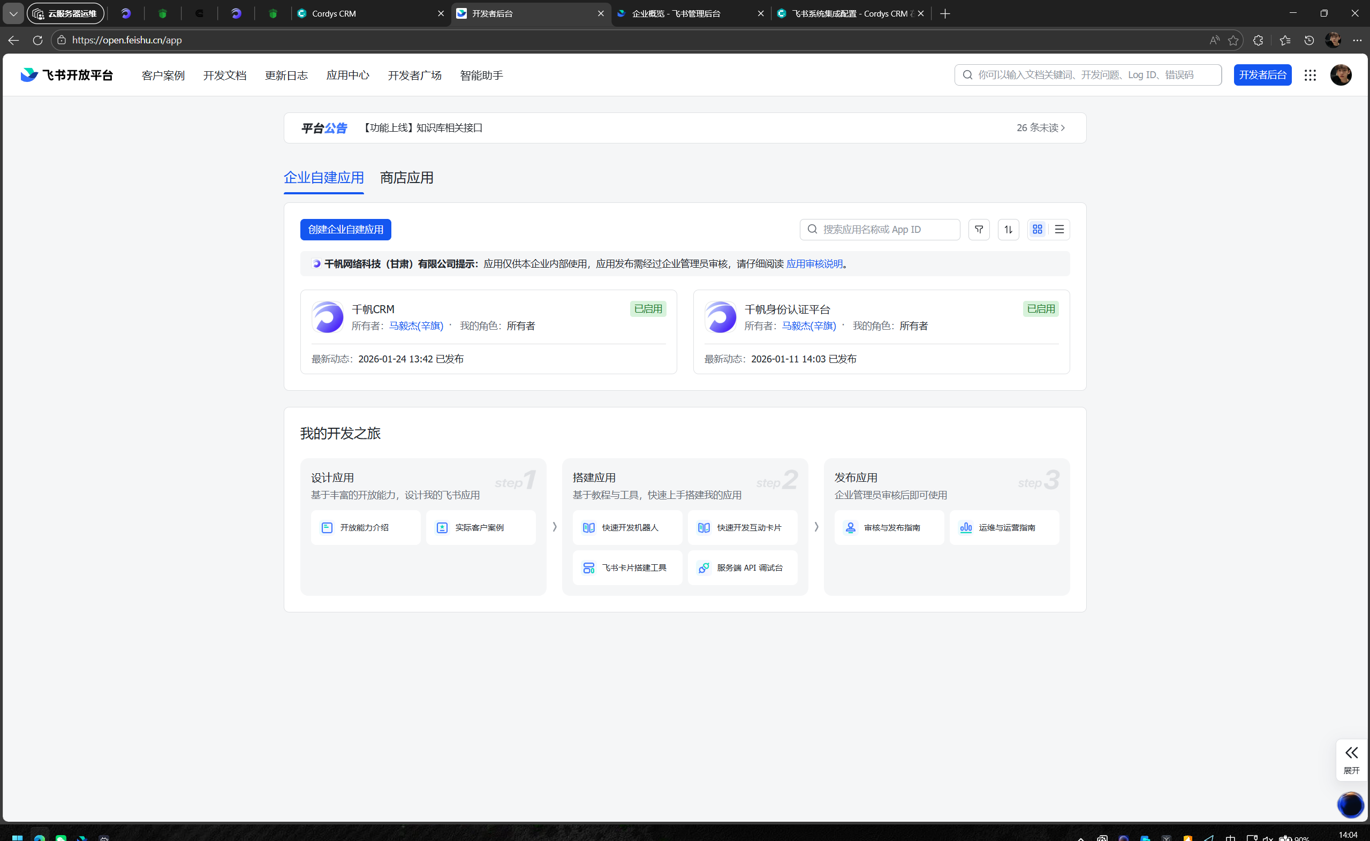The image size is (1370, 841).
Task: Open 飞书卡片搭建工具 card
Action: [627, 567]
